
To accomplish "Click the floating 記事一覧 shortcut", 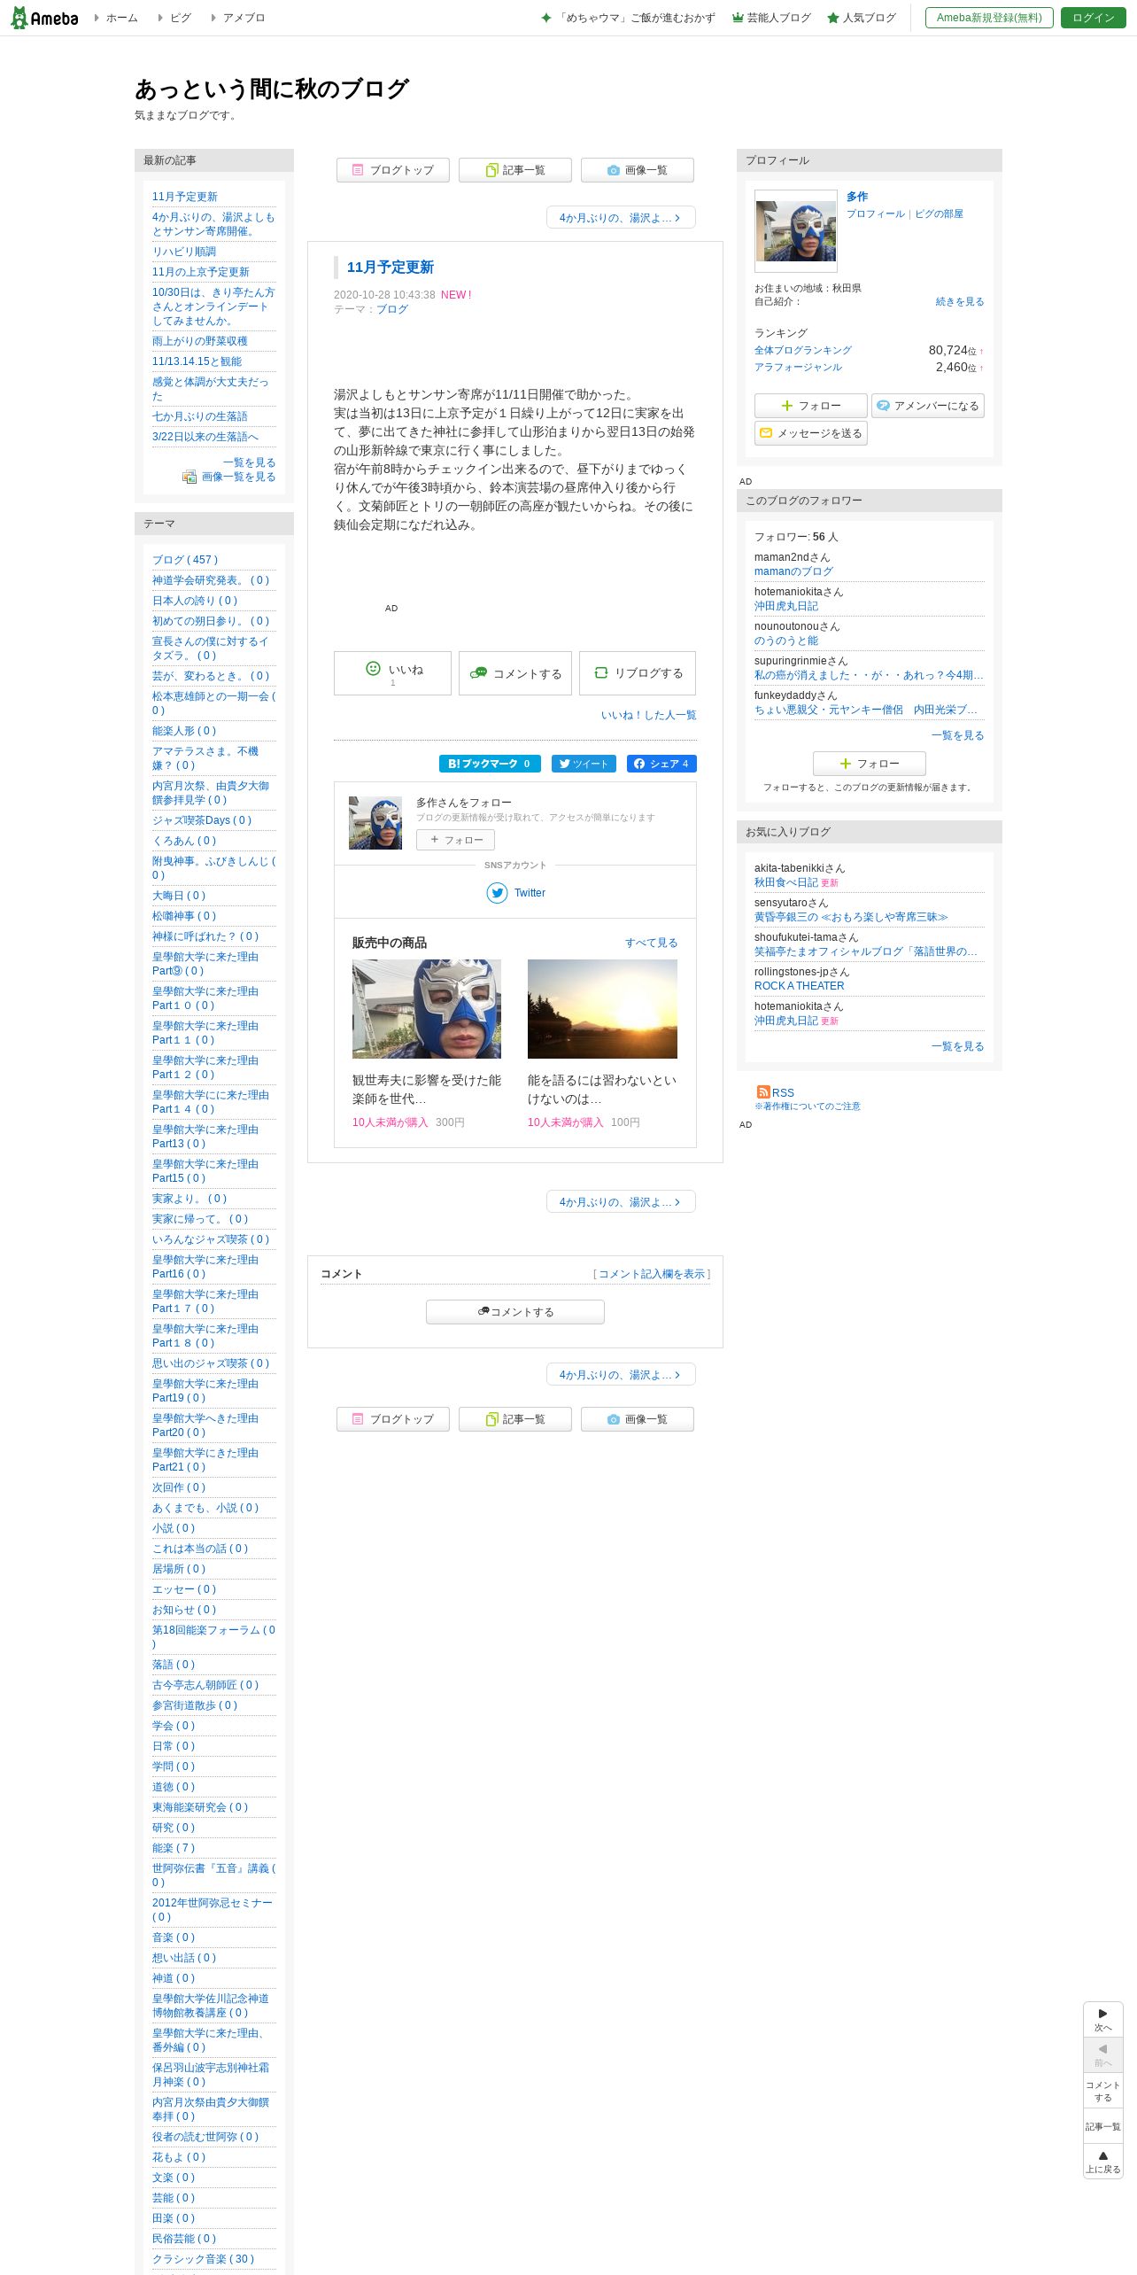I will click(x=1103, y=2126).
